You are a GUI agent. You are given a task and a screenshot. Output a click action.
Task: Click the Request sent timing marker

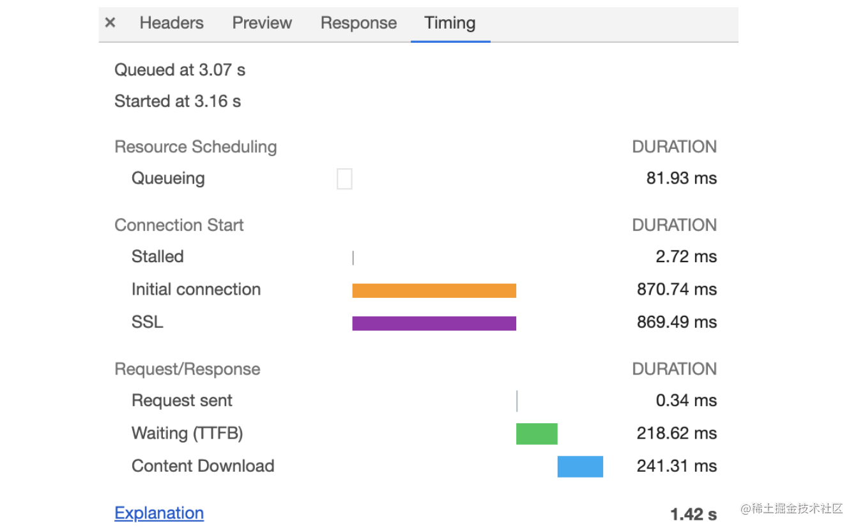(517, 401)
